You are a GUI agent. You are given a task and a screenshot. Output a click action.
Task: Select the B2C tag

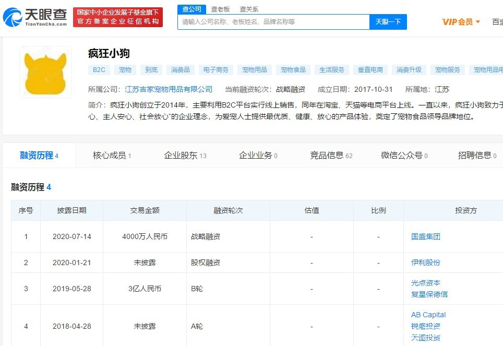click(99, 70)
